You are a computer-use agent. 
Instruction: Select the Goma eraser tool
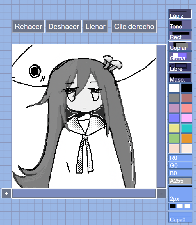click(180, 57)
